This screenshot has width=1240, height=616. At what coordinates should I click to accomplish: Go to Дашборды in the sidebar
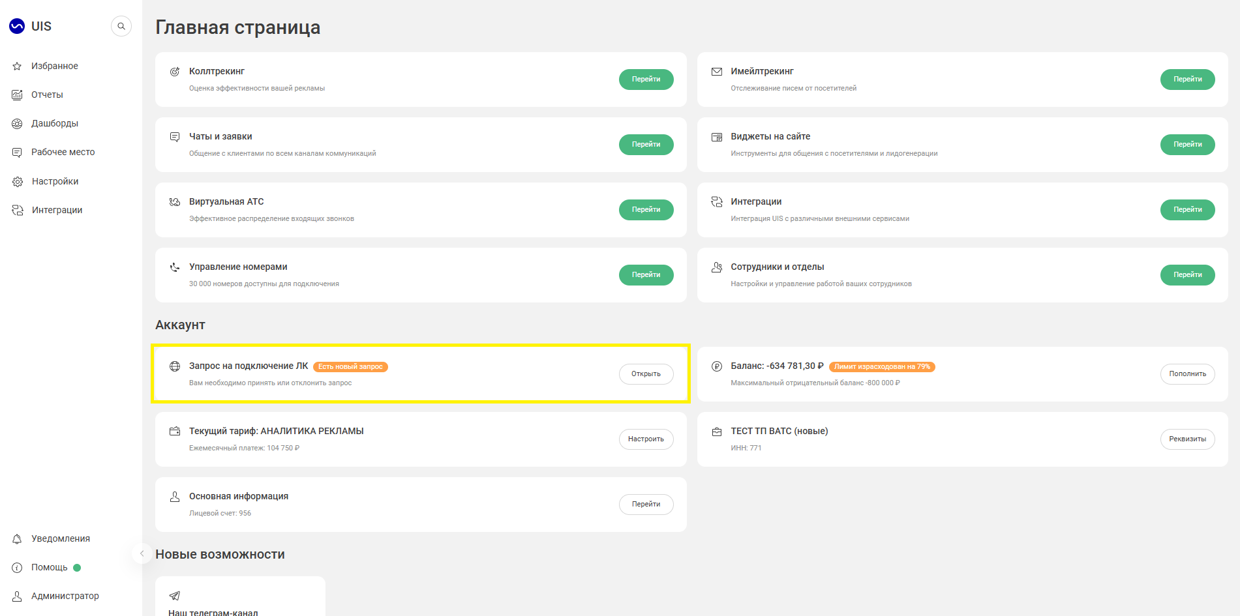click(55, 123)
